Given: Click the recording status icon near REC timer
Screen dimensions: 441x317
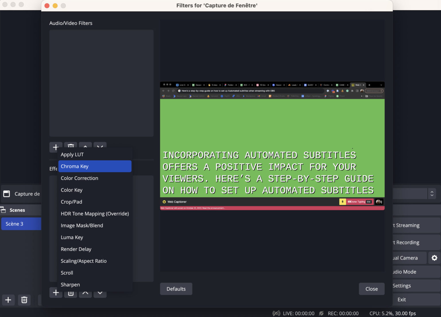Looking at the screenshot, I should [x=322, y=313].
